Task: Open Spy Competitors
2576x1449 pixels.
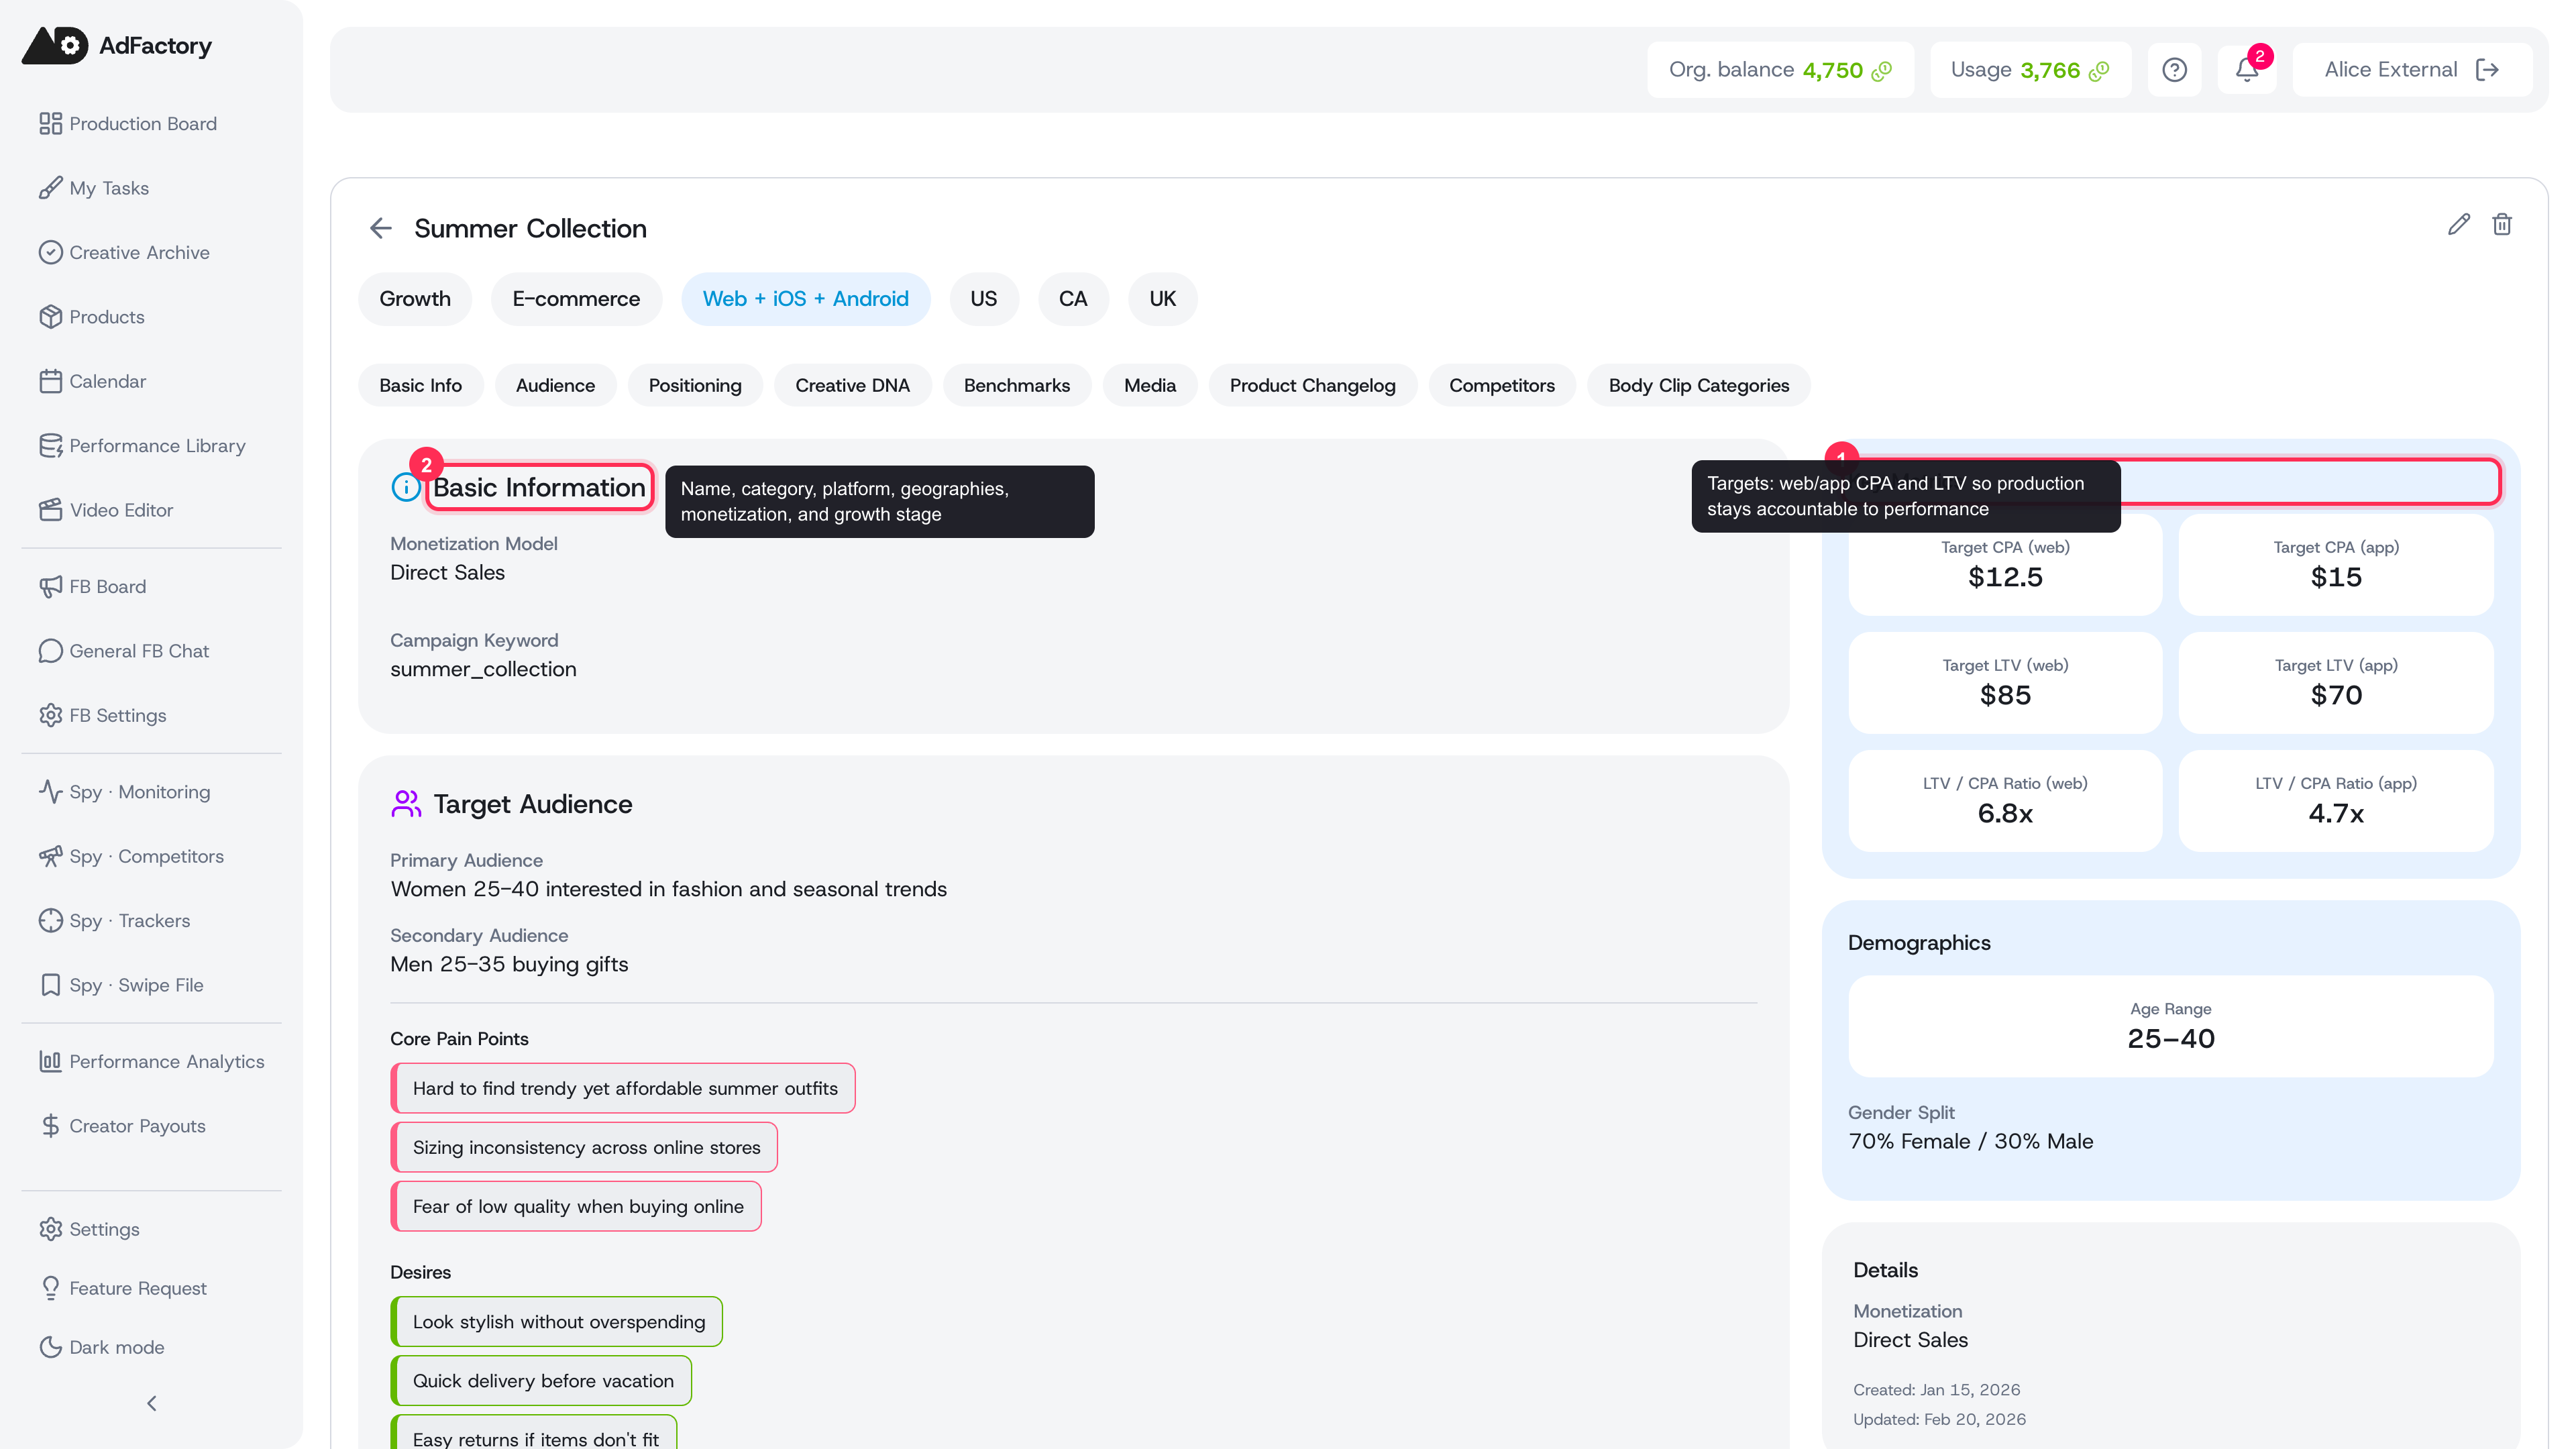Action: (131, 856)
